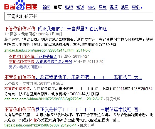Open the 来造句吧 五花八门 result
The height and width of the screenshot is (129, 155).
point(73,77)
